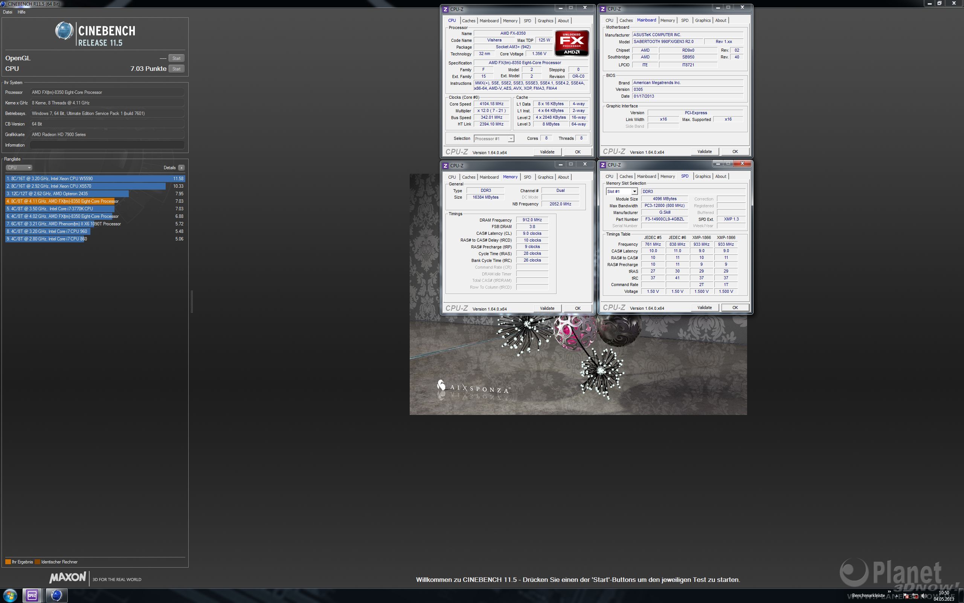Click the Information text field
964x603 pixels.
pos(107,145)
